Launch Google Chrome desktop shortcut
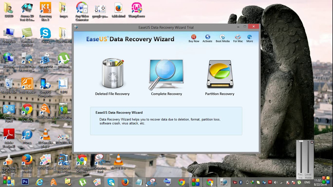The image size is (333, 187). (x=27, y=113)
